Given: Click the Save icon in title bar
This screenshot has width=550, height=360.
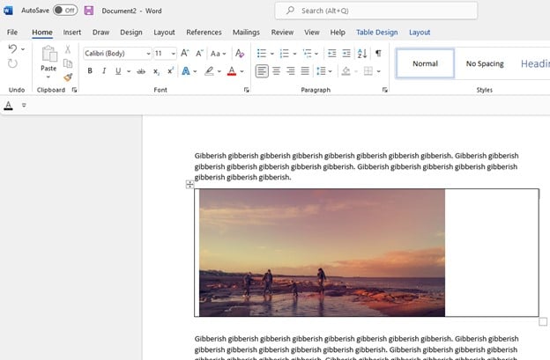Looking at the screenshot, I should tap(88, 10).
